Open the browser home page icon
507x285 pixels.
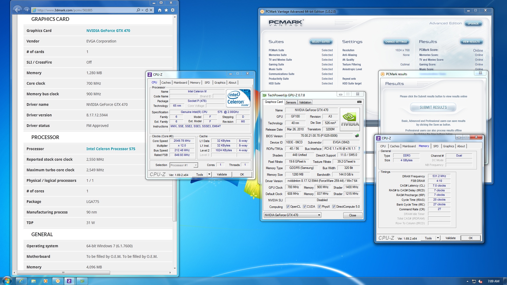coord(160,10)
